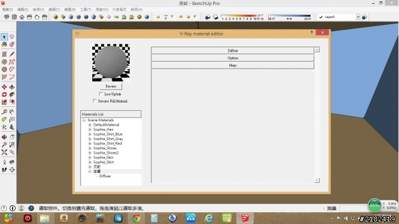Click the rollout panel scroll-down arrow
Screen dimensions: 399x224
tap(317, 180)
